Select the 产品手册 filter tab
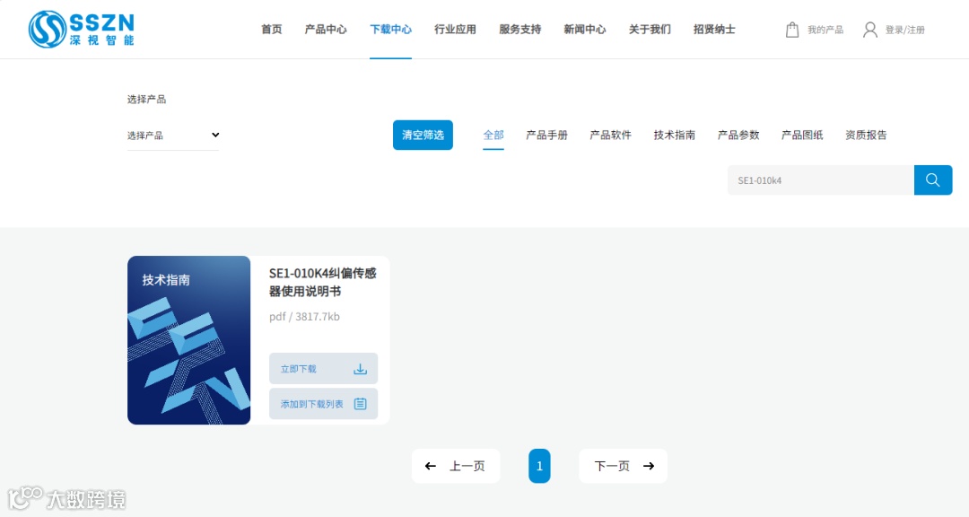This screenshot has width=969, height=517. coord(547,135)
